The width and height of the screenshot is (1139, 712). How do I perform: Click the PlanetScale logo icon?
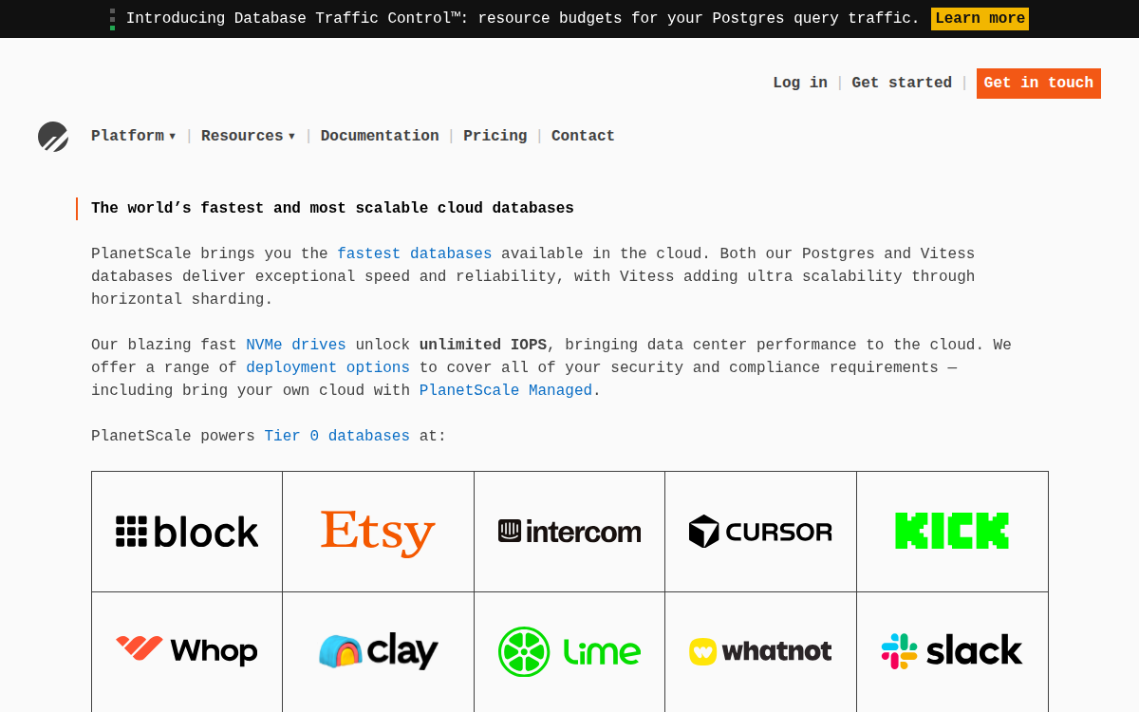(x=53, y=137)
